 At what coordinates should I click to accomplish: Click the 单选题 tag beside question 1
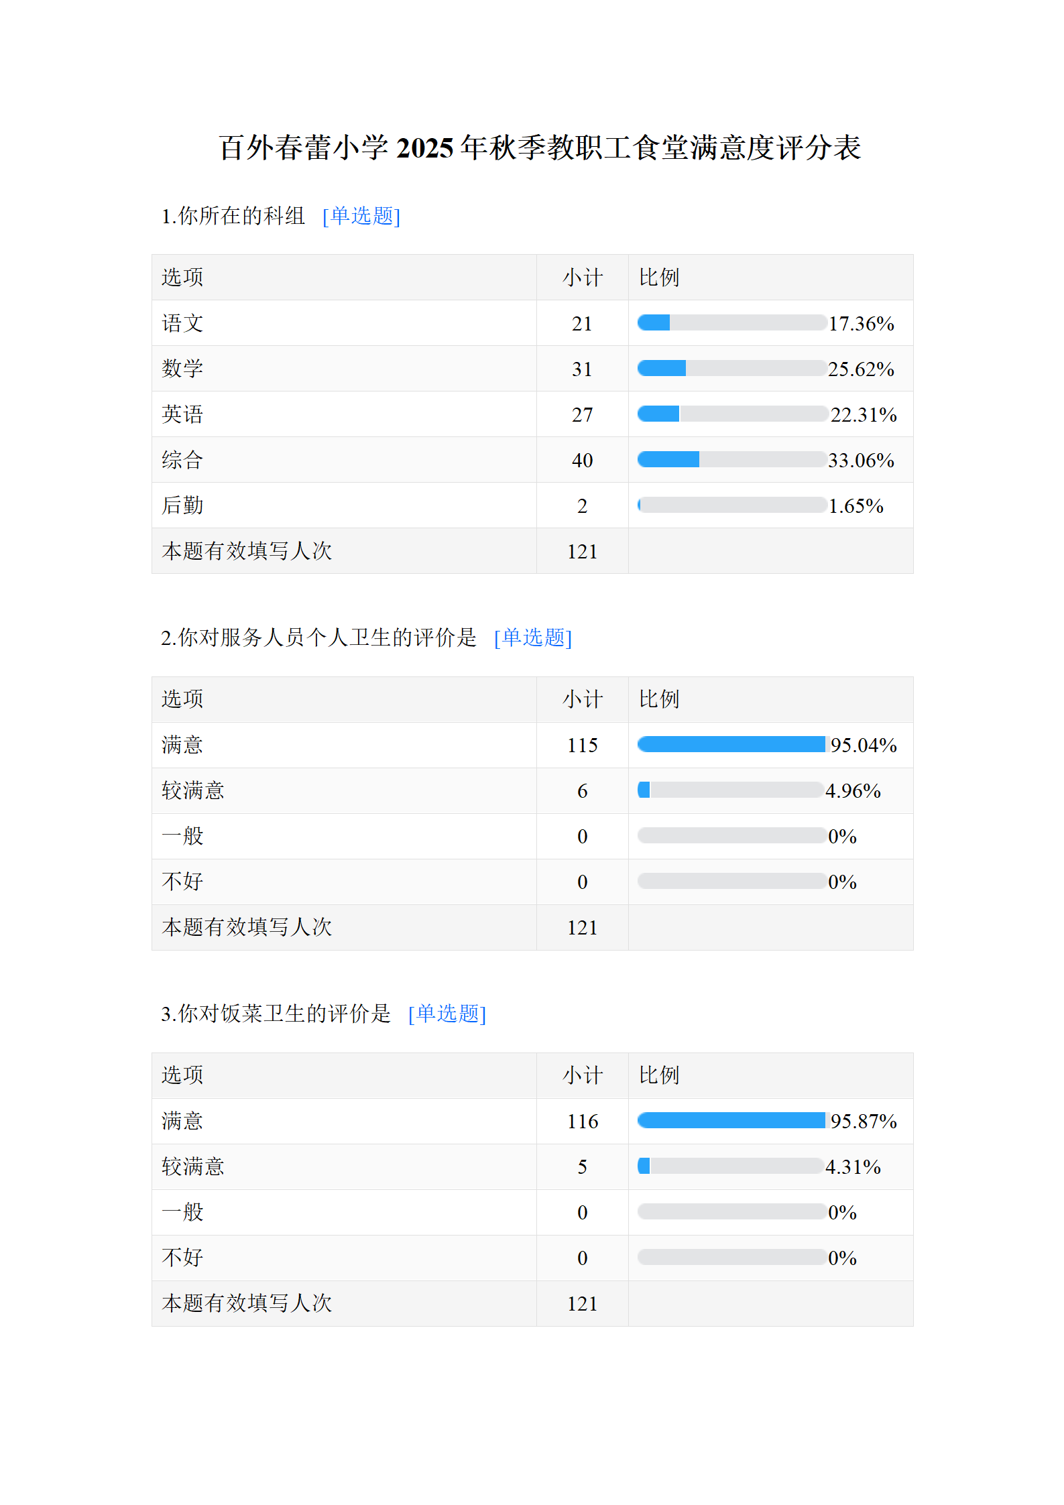tap(361, 216)
